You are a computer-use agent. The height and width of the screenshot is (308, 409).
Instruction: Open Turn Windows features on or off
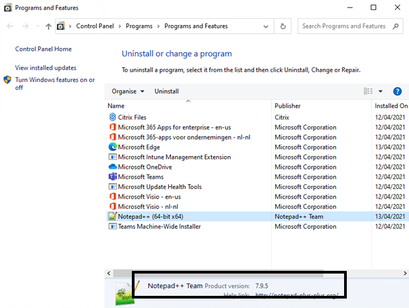55,83
